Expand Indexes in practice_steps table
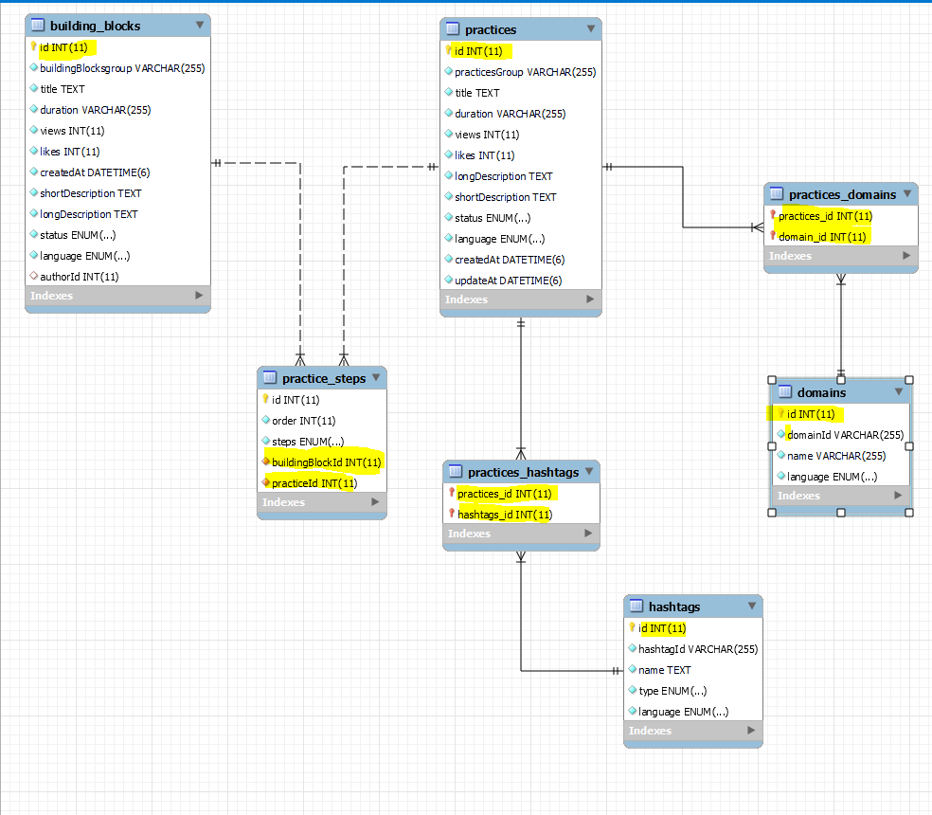This screenshot has width=932, height=815. (376, 502)
